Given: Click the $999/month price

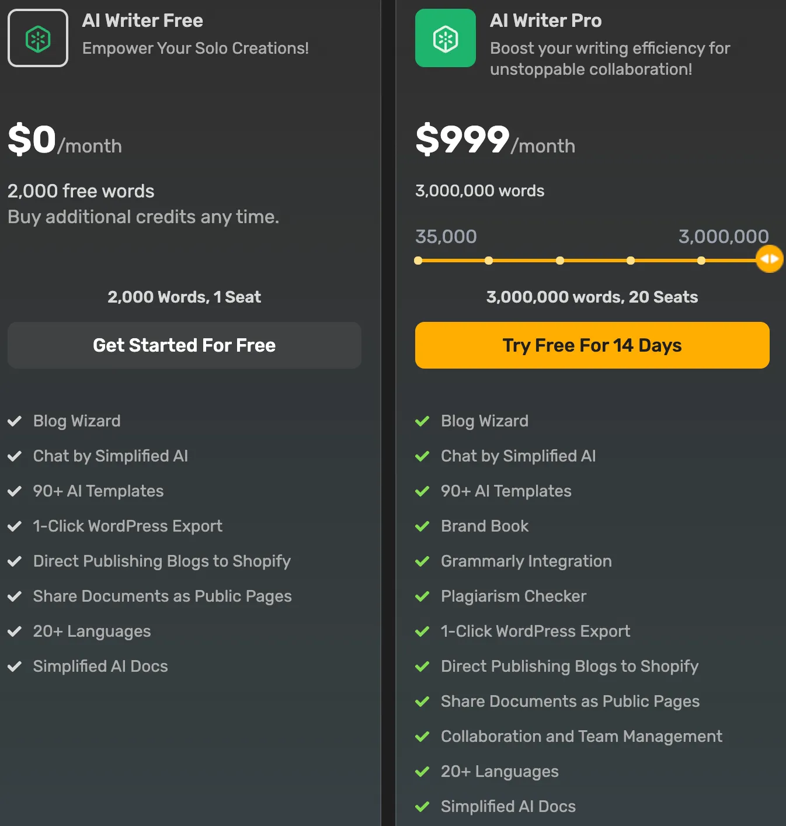Looking at the screenshot, I should 495,140.
